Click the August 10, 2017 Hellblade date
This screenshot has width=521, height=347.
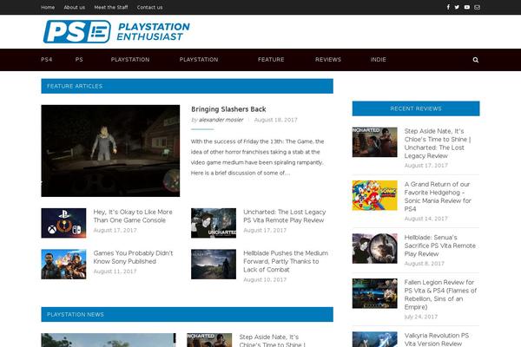tap(265, 279)
